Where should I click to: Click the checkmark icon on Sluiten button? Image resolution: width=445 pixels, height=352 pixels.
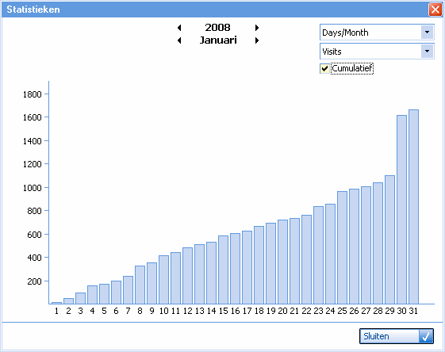(426, 336)
